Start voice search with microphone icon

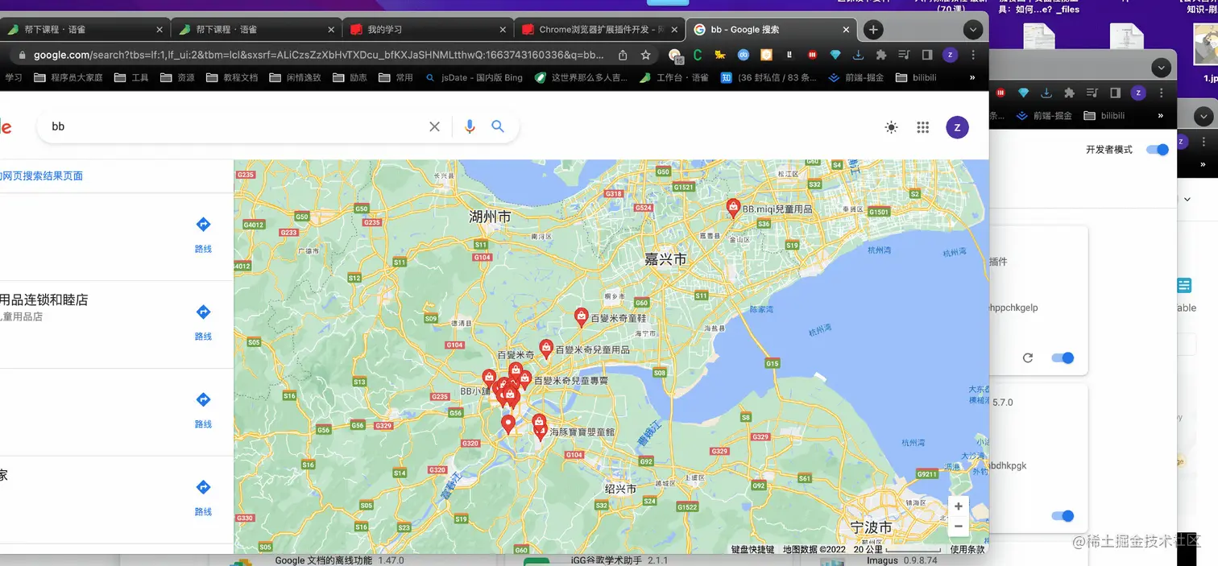click(x=470, y=126)
